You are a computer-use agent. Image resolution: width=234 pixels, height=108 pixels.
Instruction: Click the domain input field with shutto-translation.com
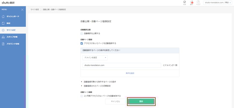tap(122, 65)
